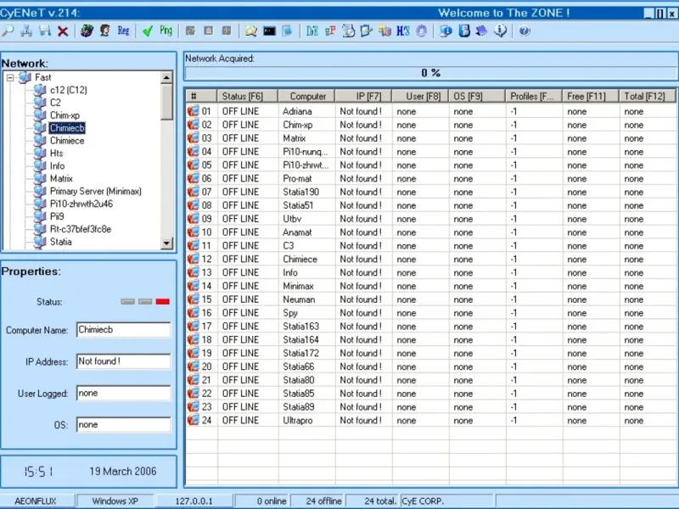The height and width of the screenshot is (509, 679).
Task: Click the Computer Name input field
Action: click(x=123, y=330)
